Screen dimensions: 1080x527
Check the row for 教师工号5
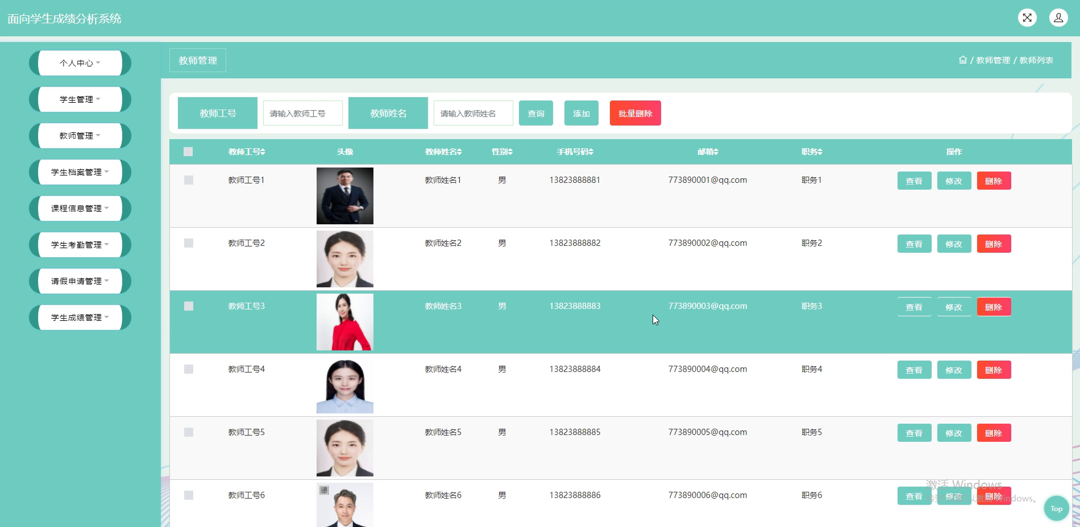[x=189, y=432]
